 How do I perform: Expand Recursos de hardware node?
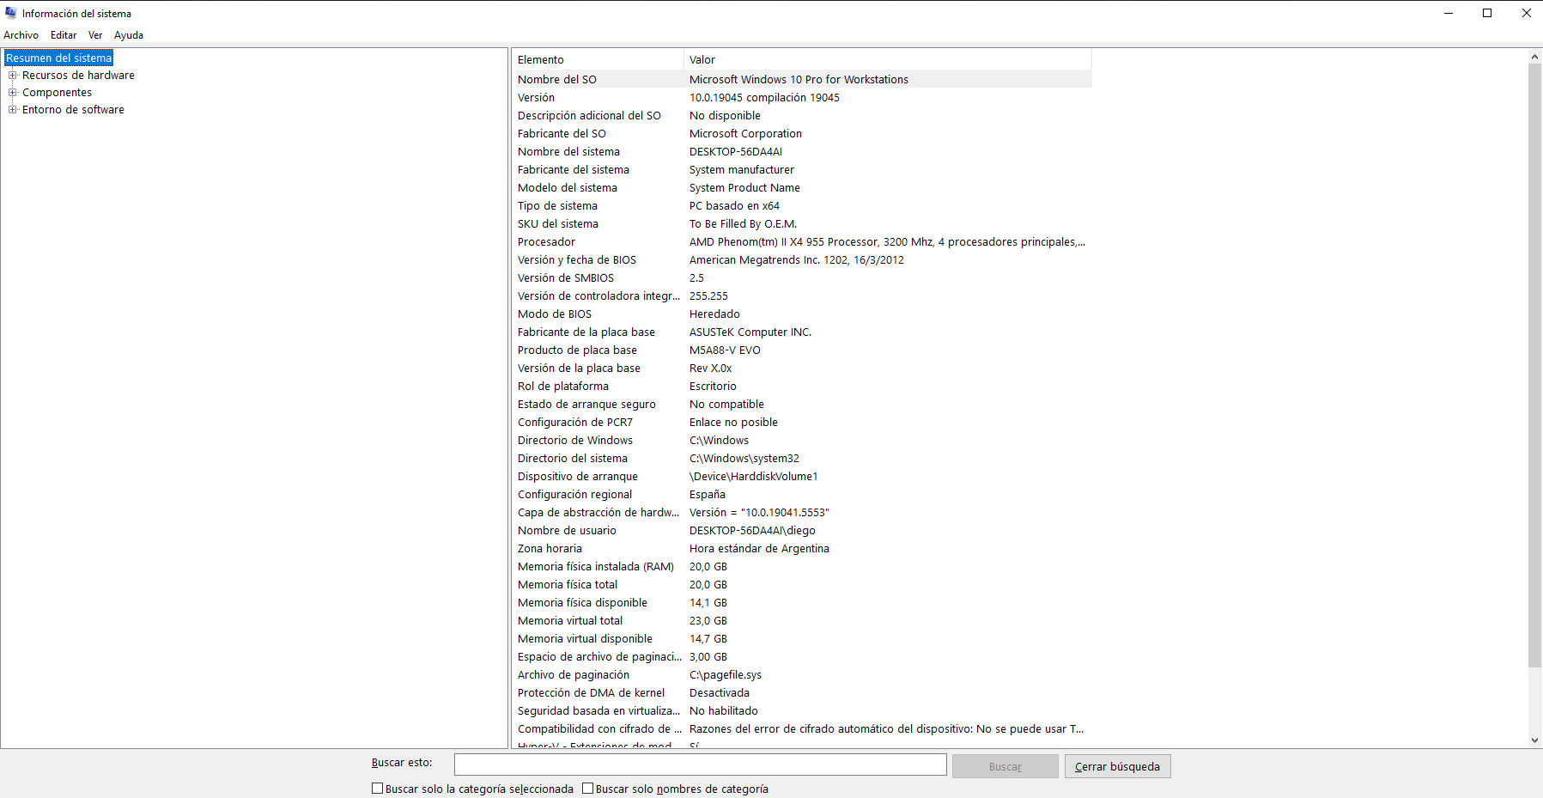(13, 75)
